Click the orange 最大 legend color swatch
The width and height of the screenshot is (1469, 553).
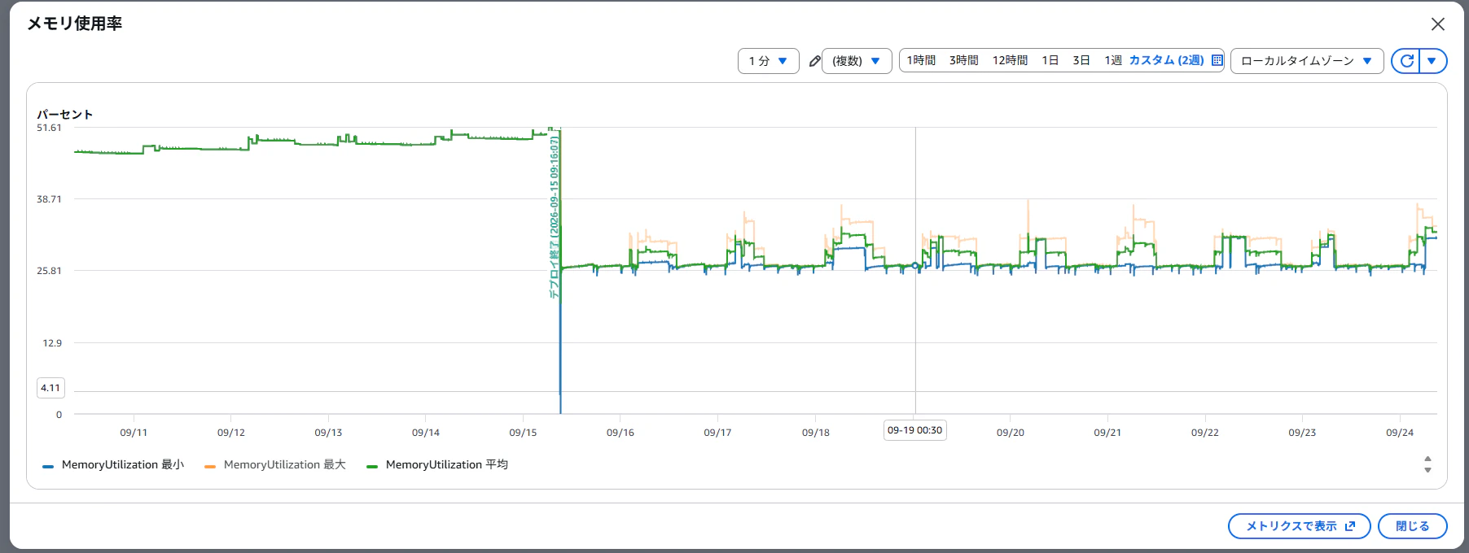pyautogui.click(x=210, y=467)
